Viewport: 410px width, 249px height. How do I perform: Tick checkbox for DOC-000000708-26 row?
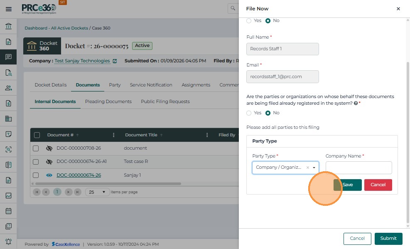click(x=36, y=148)
